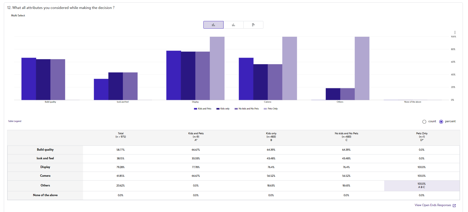
Task: Click the 79.28% Display total cell
Action: point(121,167)
